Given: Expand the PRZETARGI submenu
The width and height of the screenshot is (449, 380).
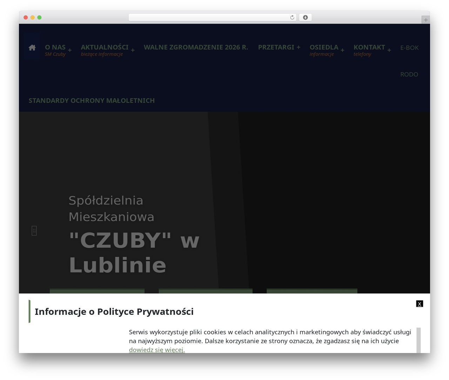Looking at the screenshot, I should pos(299,47).
